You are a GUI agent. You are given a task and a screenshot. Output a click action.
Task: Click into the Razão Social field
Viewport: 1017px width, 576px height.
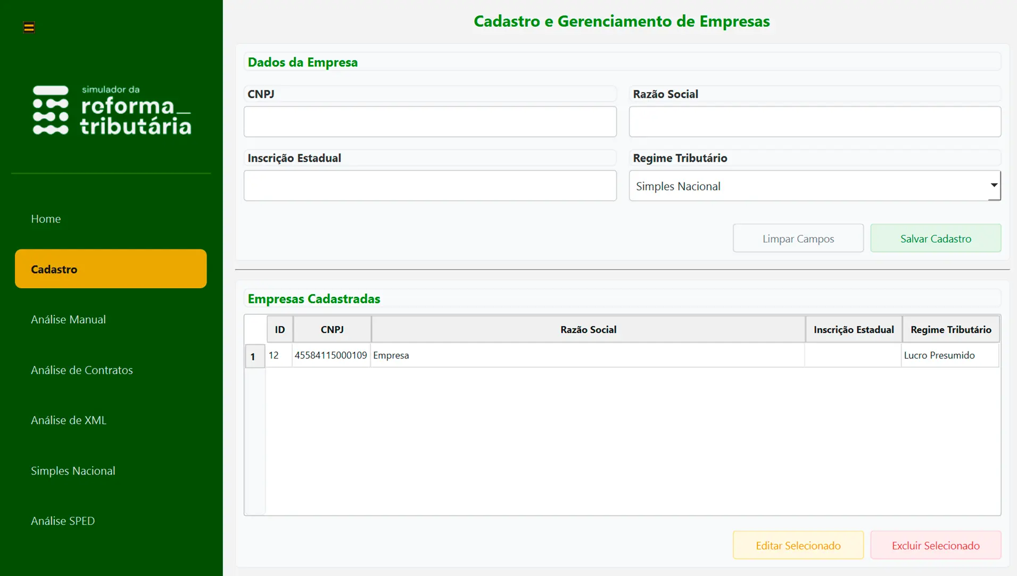click(814, 122)
